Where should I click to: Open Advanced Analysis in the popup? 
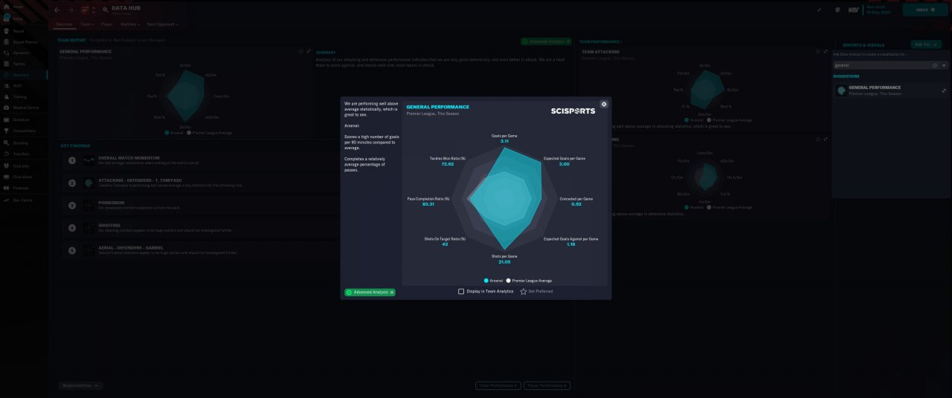pyautogui.click(x=370, y=293)
